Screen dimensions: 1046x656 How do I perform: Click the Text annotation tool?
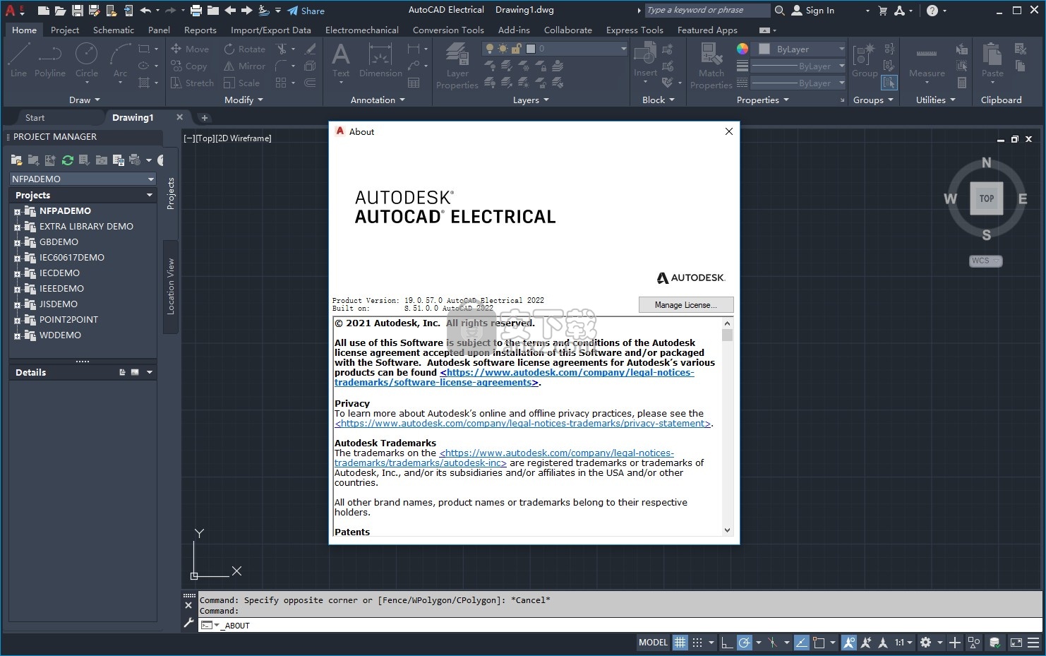(x=341, y=60)
